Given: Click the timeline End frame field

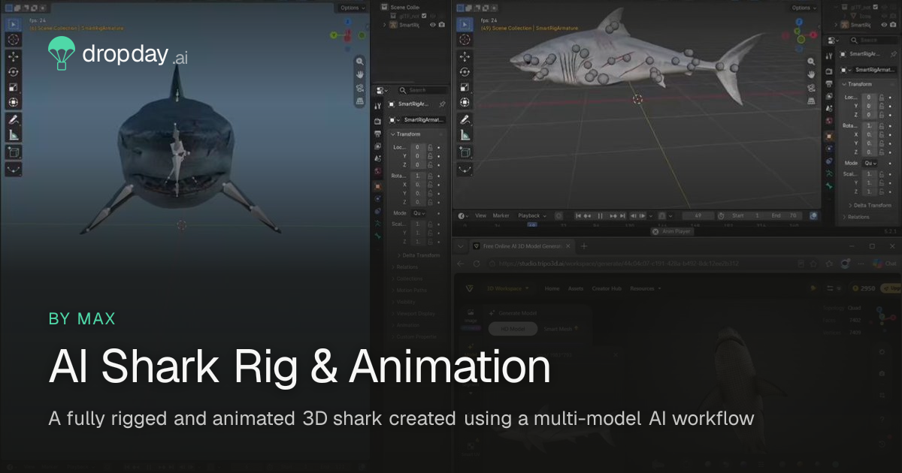Looking at the screenshot, I should 785,215.
